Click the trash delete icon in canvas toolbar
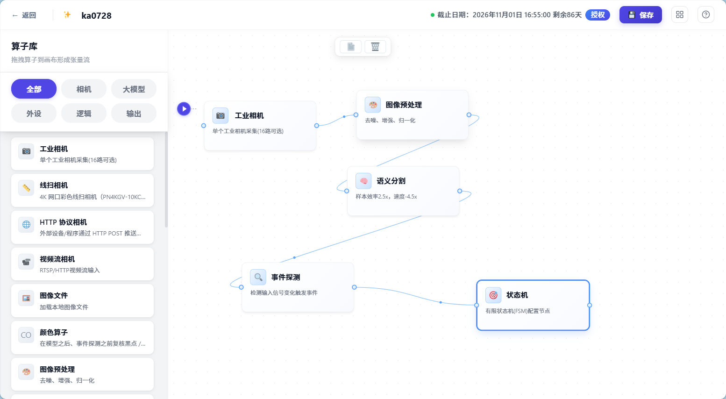 pyautogui.click(x=375, y=47)
